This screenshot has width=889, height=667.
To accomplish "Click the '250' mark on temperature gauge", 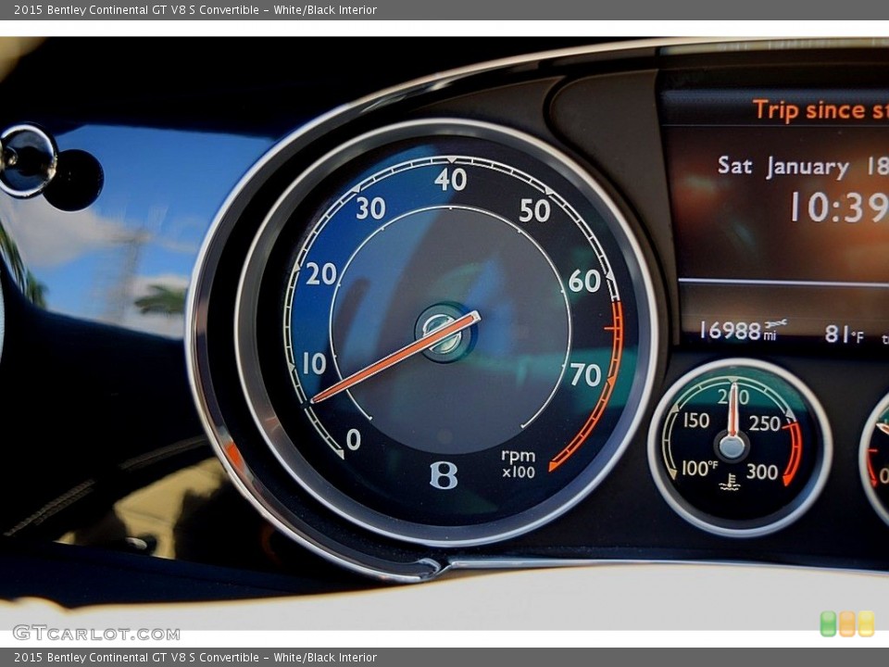I will (764, 423).
